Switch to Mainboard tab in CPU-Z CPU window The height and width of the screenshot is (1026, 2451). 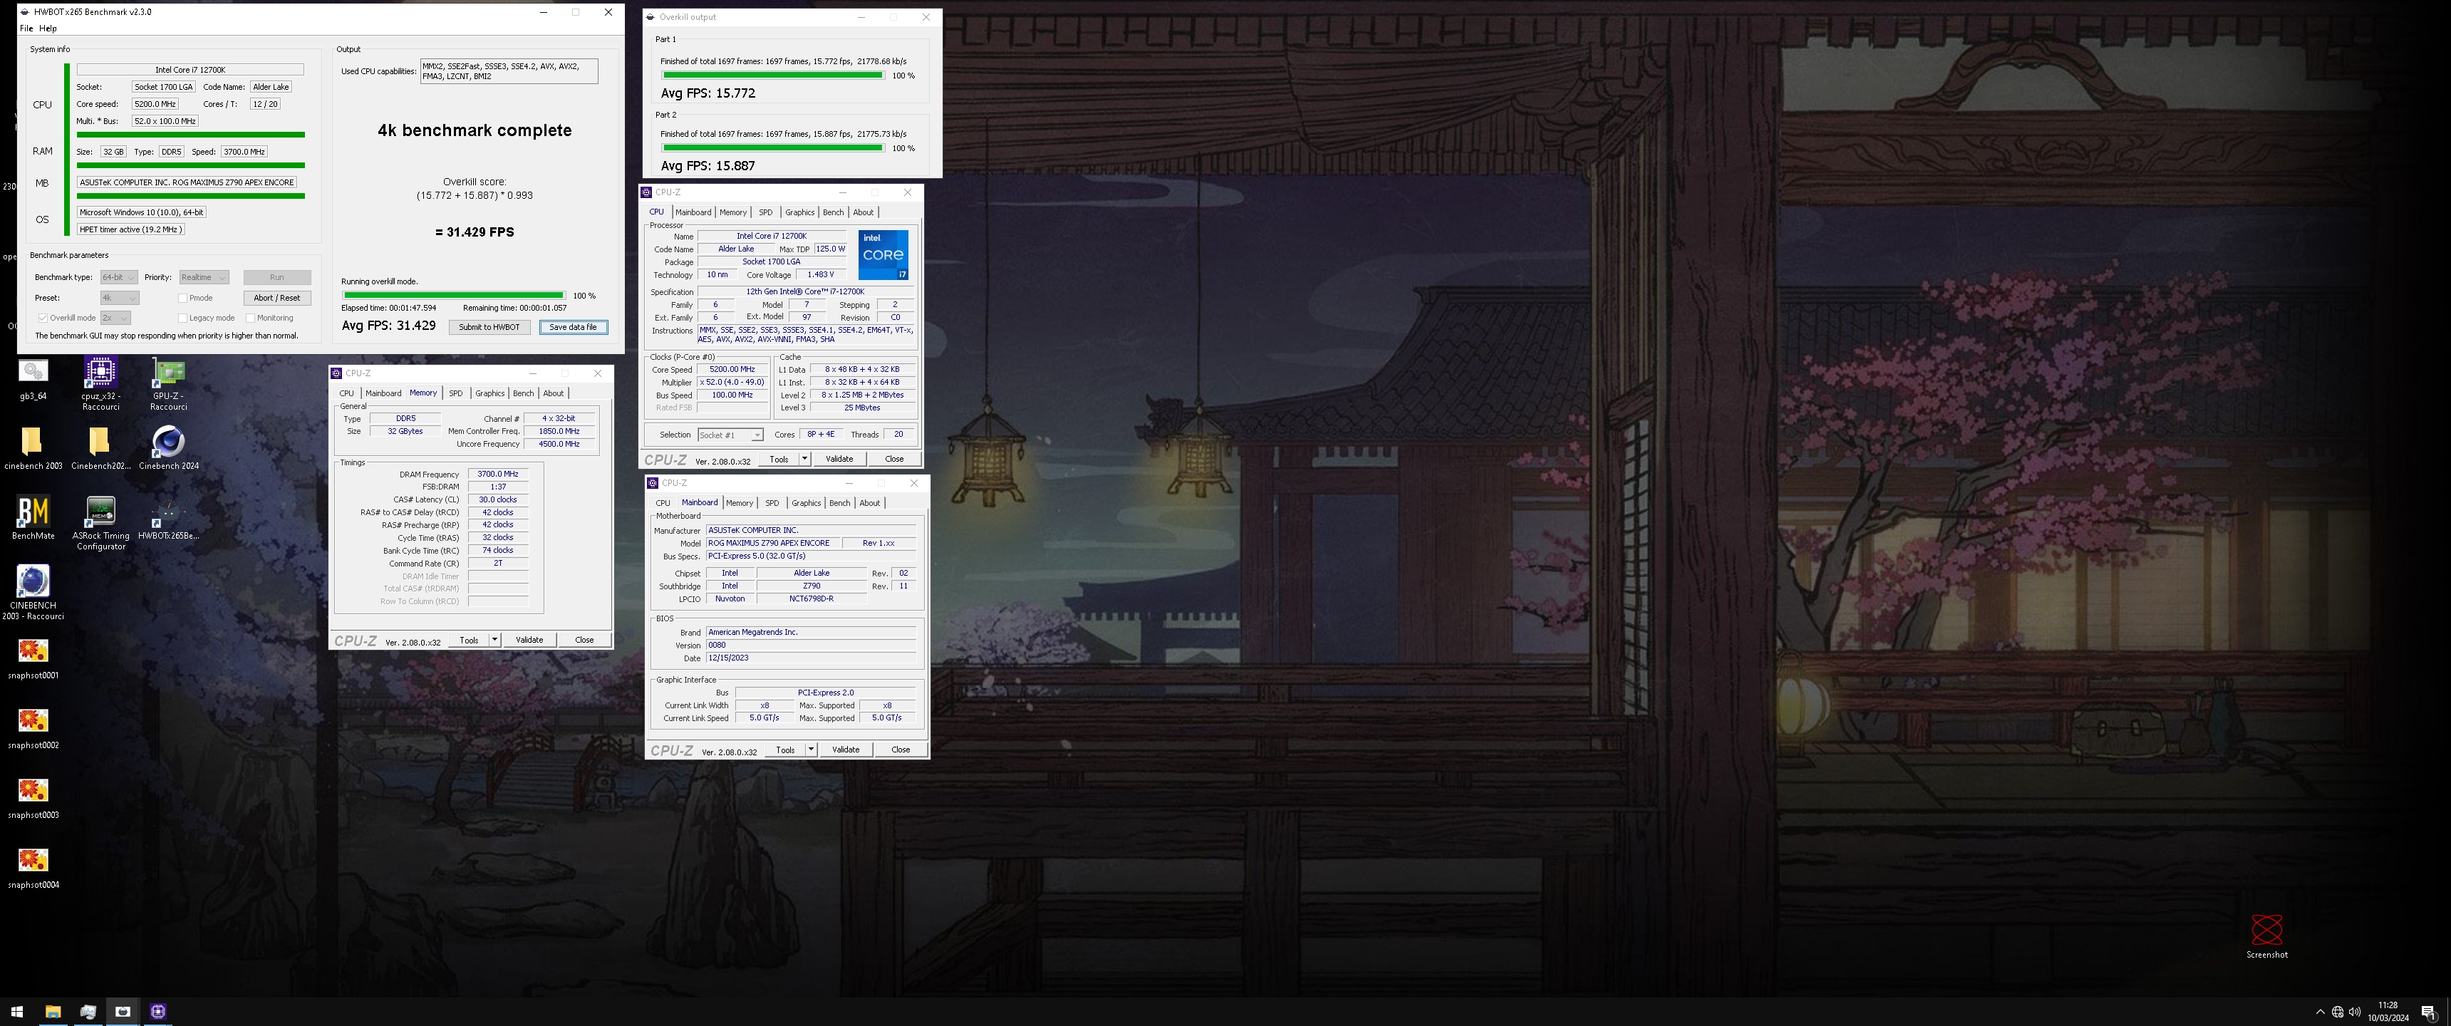(x=693, y=212)
